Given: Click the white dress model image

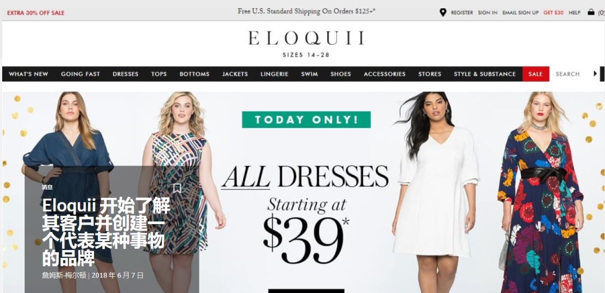Looking at the screenshot, I should [435, 192].
